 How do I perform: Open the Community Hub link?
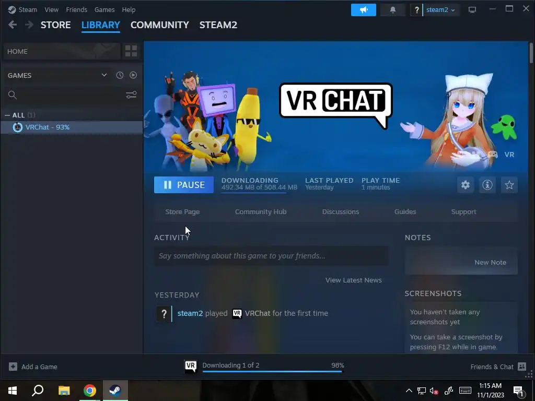[261, 212]
